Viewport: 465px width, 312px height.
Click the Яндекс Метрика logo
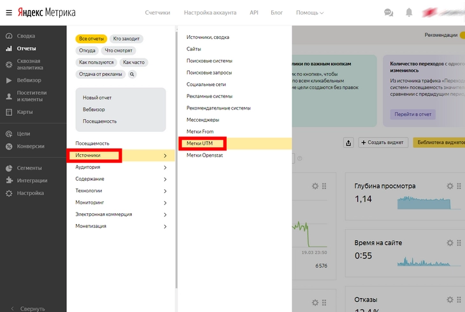tap(46, 13)
